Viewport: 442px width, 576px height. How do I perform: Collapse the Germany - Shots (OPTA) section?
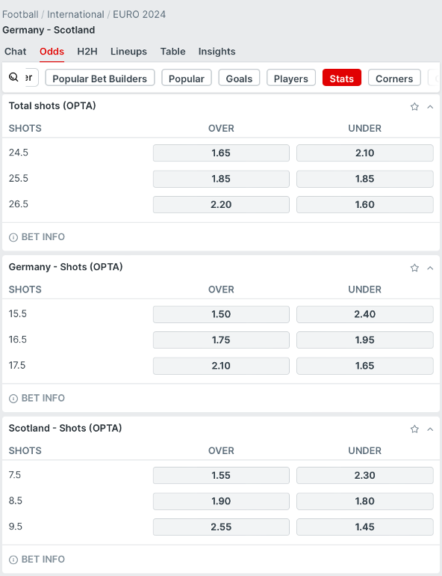click(x=430, y=268)
